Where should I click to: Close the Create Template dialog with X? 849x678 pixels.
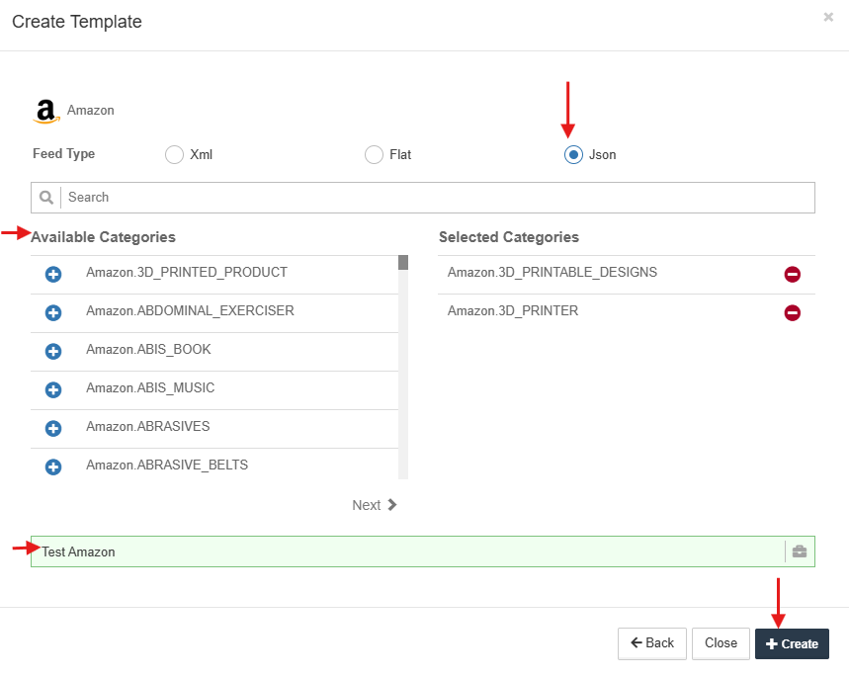tap(828, 17)
